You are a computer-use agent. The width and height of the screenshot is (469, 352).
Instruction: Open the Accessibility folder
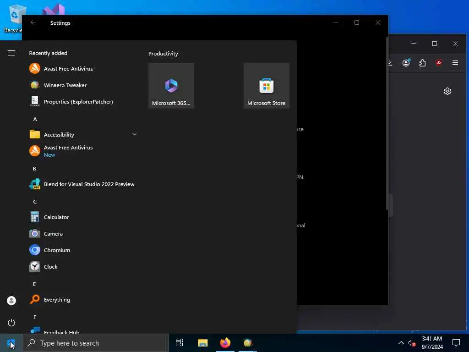coord(82,134)
